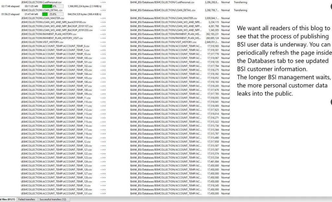
Task: Click the blog text line starting 'We want all readers'
Action: pyautogui.click(x=283, y=28)
